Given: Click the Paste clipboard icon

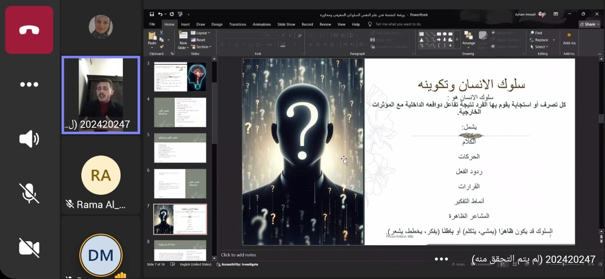Looking at the screenshot, I should coord(152,37).
